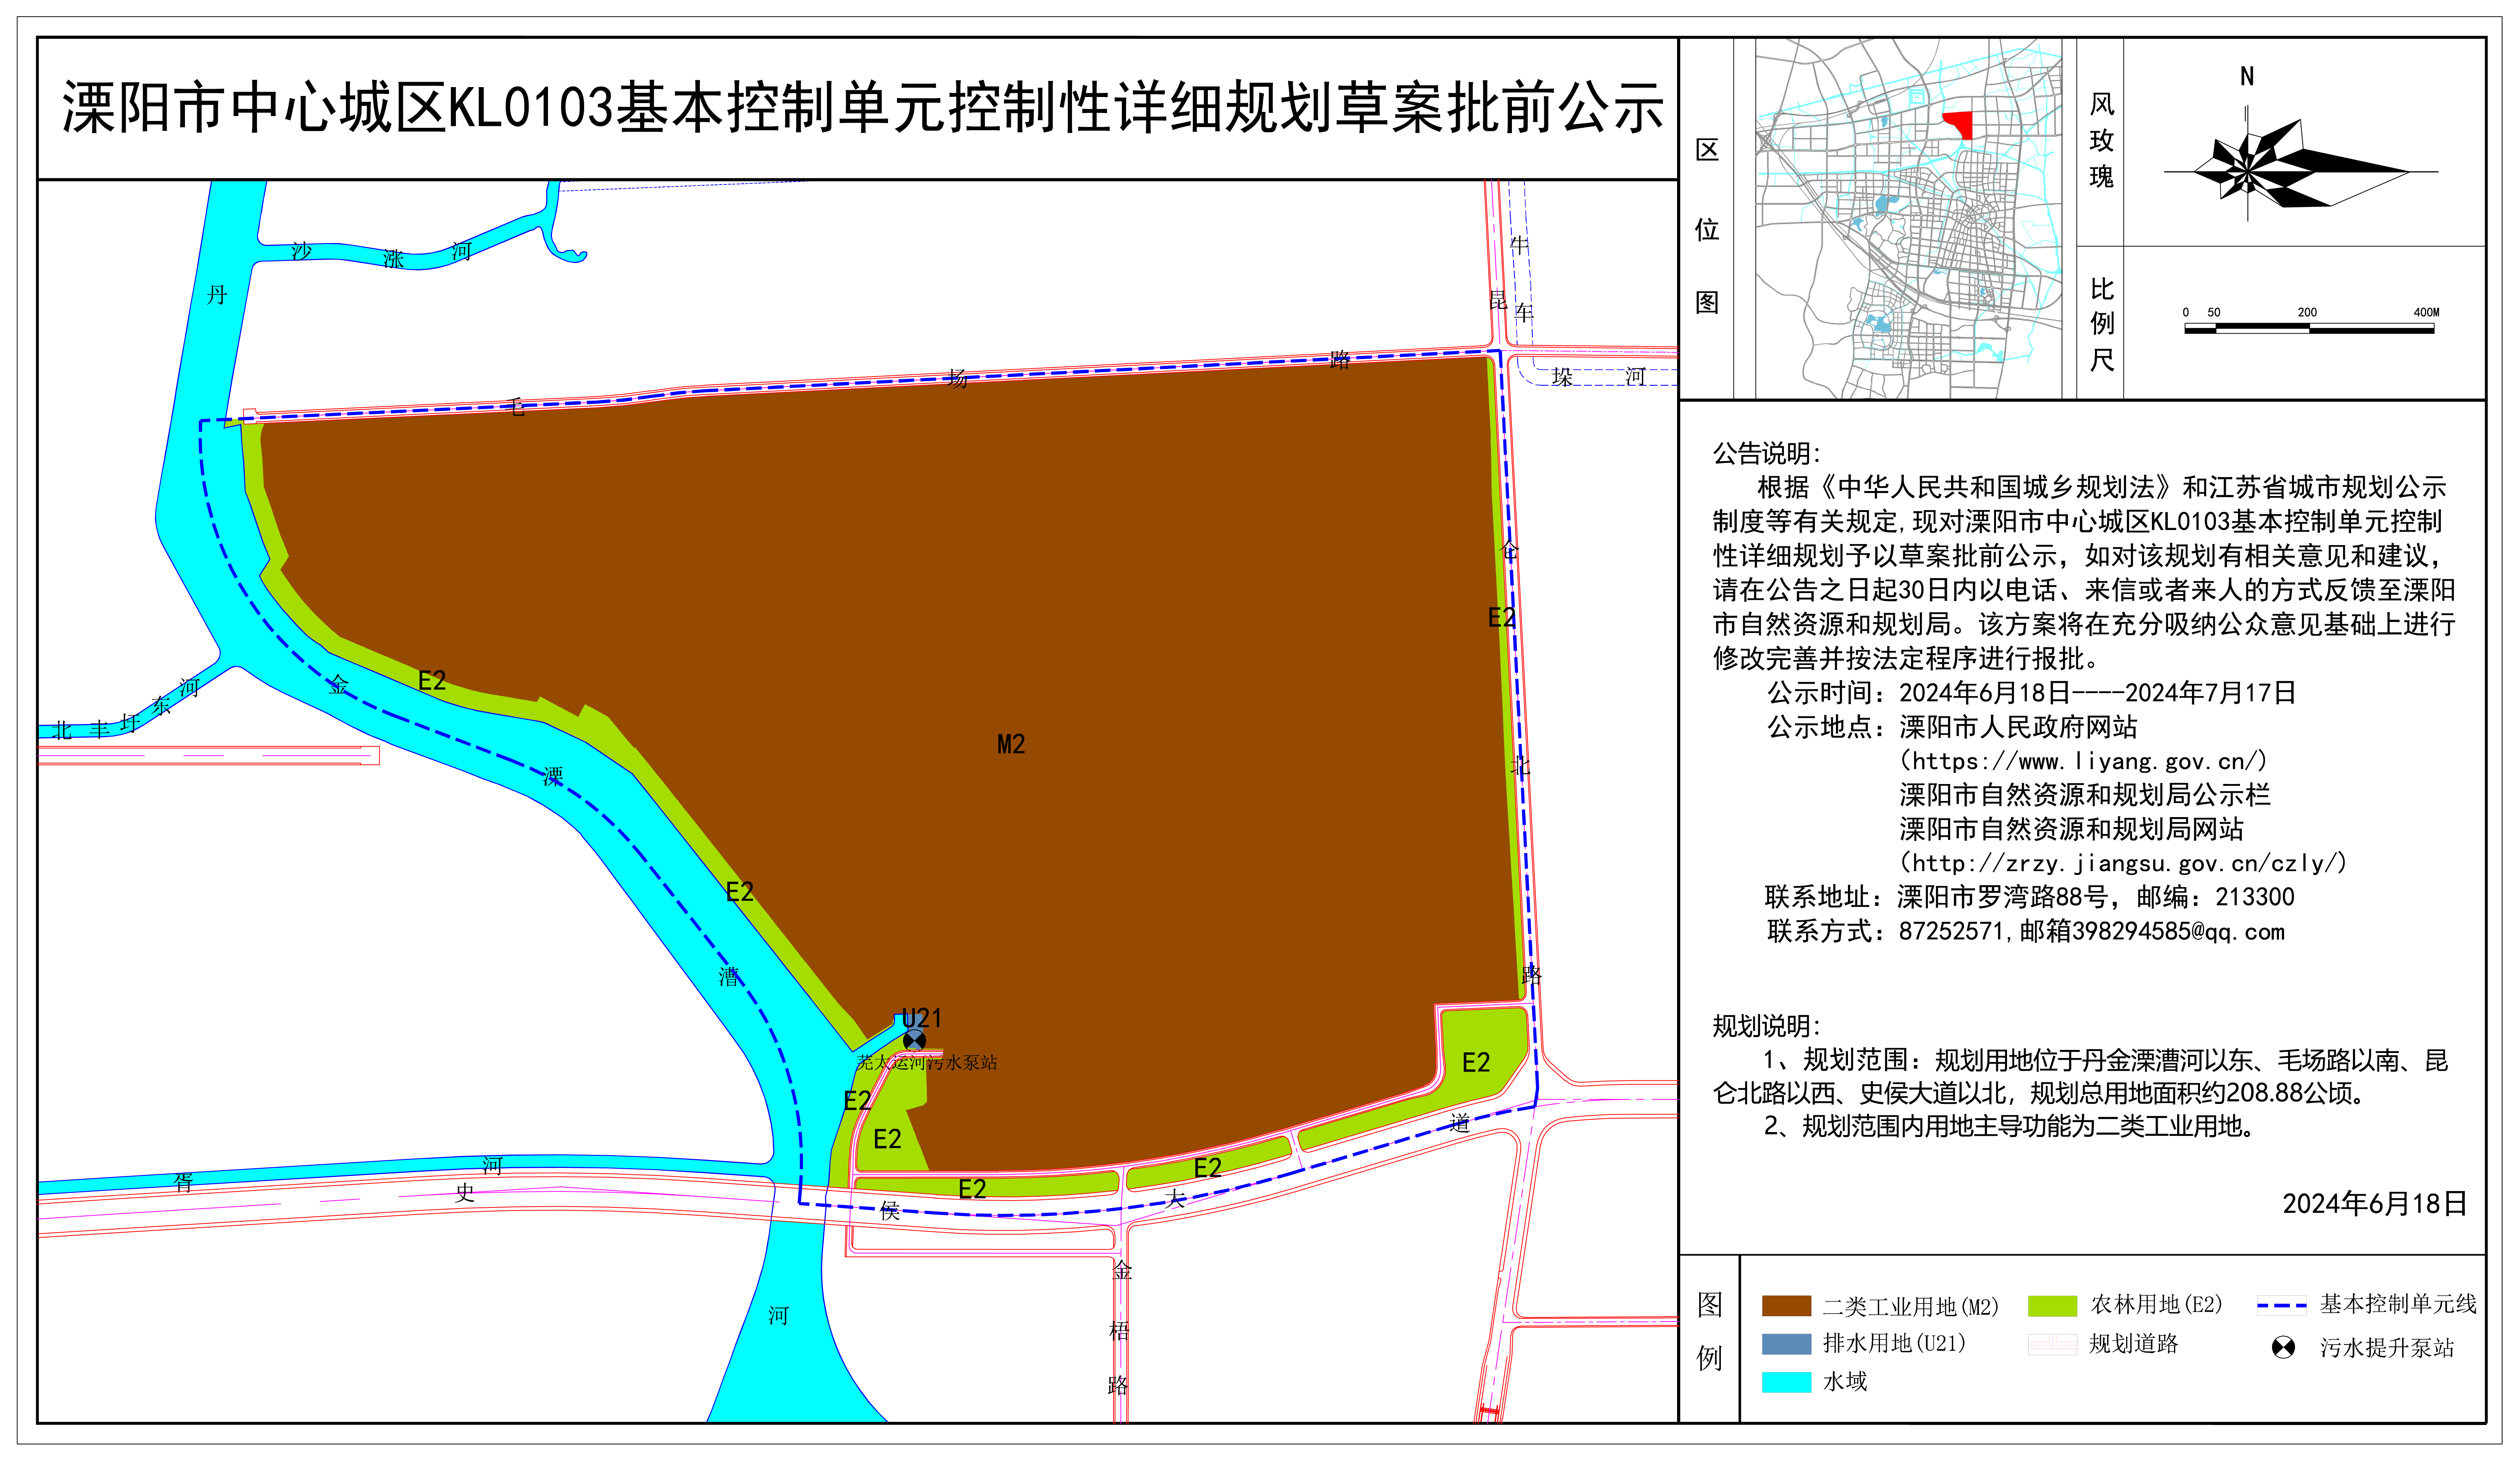2520x1460 pixels.
Task: Click the 污水提升泵站 symbol in the legend
Action: pos(2283,1347)
